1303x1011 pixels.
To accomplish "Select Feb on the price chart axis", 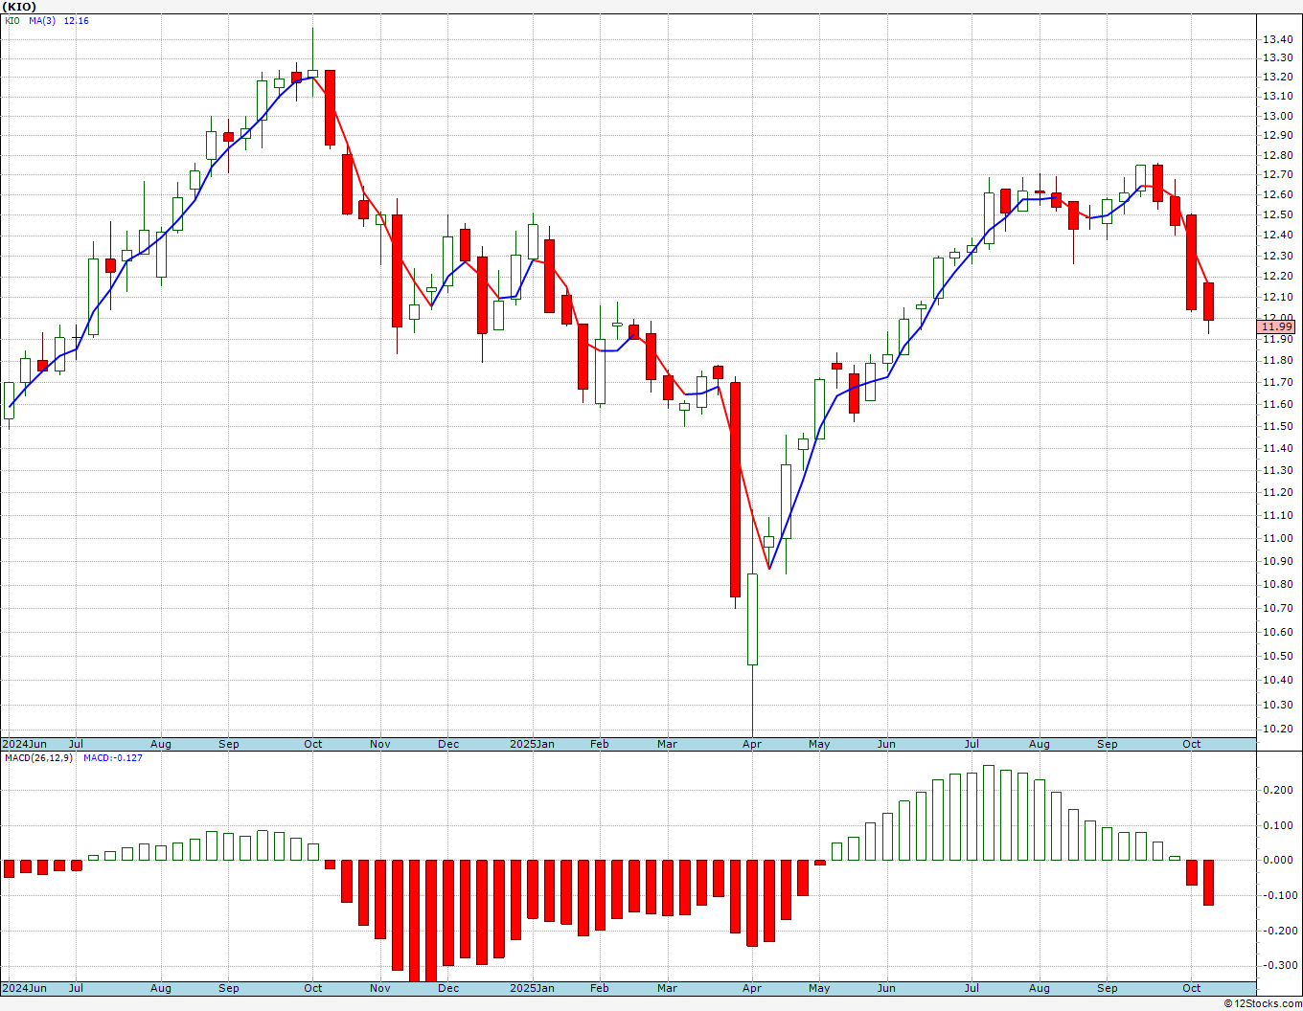I will pos(600,744).
